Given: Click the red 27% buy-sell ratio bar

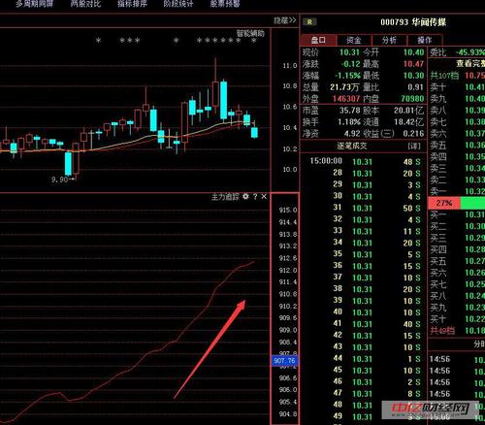Looking at the screenshot, I should click(444, 203).
